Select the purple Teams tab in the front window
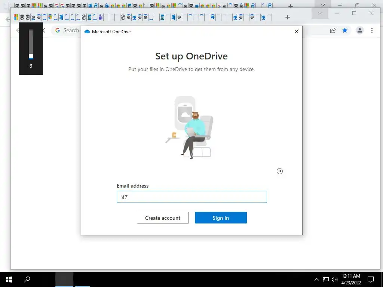383x287 pixels. tap(101, 17)
